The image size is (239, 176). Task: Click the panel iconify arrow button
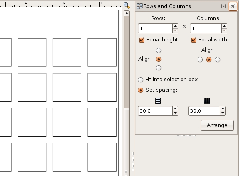[223, 6]
